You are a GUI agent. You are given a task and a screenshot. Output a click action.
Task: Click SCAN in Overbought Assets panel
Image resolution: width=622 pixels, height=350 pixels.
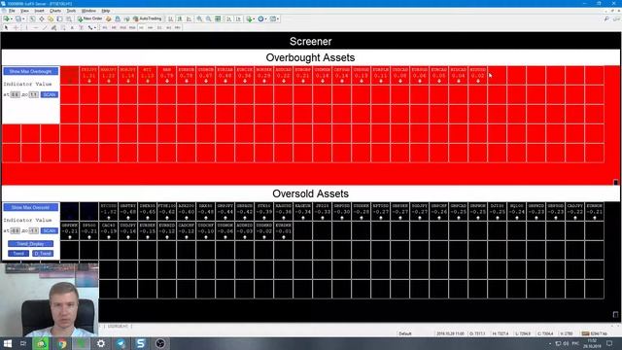pos(50,94)
